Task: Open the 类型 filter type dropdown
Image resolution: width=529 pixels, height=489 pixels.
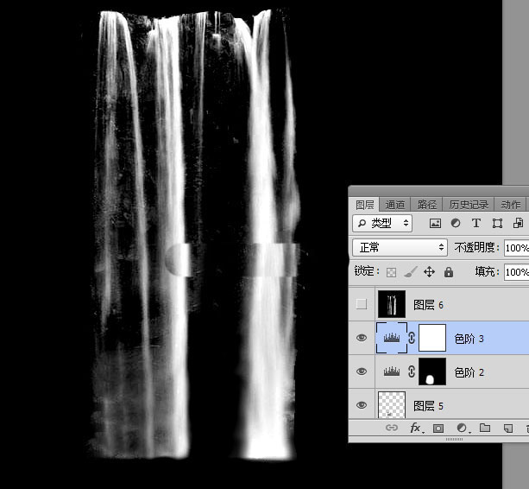Action: pos(382,223)
